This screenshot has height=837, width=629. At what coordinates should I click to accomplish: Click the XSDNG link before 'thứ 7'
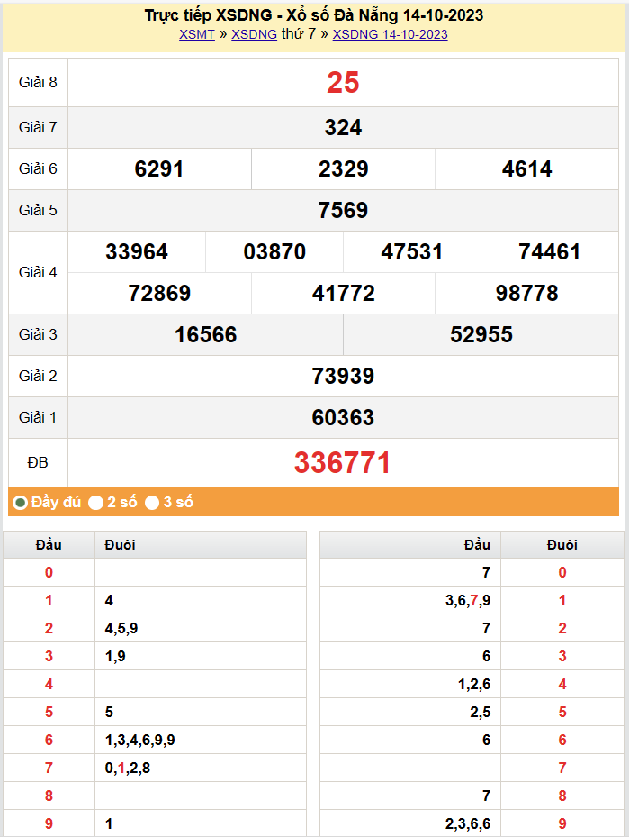[254, 34]
